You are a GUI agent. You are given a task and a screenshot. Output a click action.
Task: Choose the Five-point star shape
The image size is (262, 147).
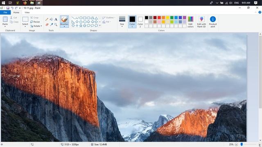81,25
